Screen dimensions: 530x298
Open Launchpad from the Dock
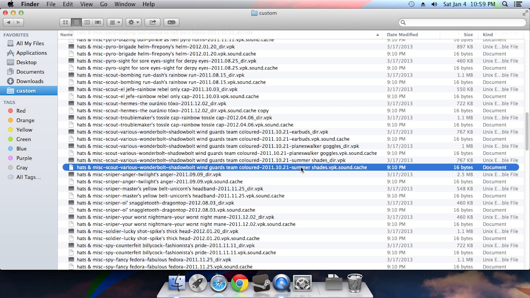coord(198,284)
